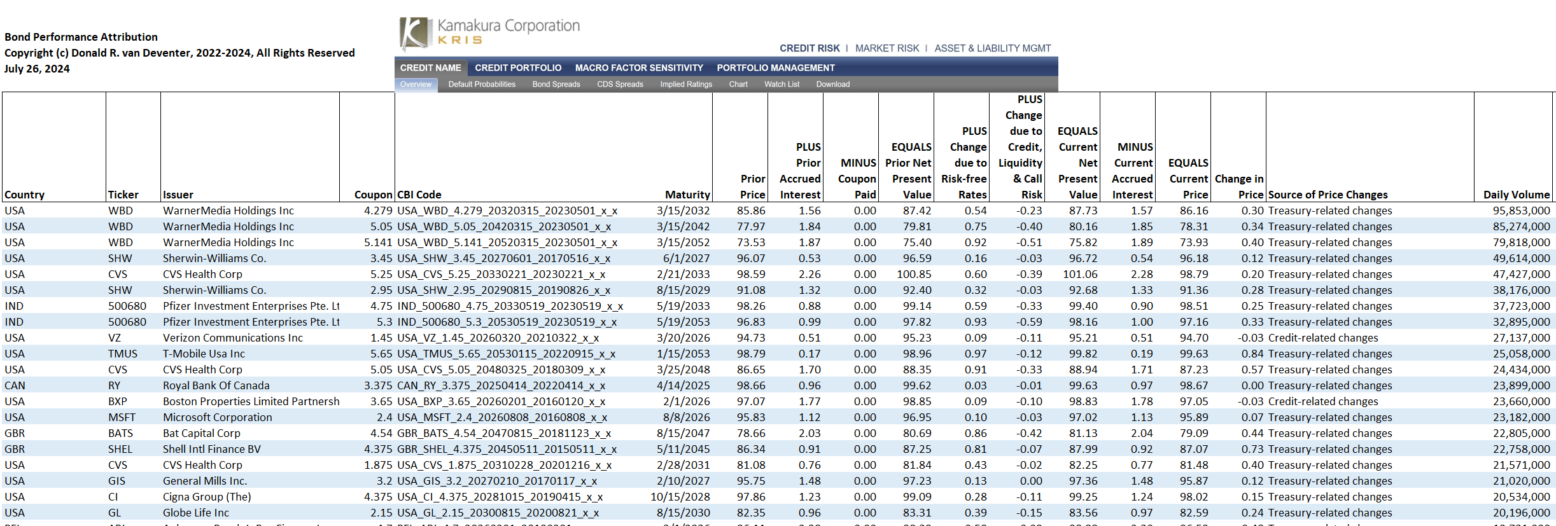This screenshot has width=1556, height=526.
Task: Switch to CREDIT PORTFOLIO tab
Action: (518, 68)
